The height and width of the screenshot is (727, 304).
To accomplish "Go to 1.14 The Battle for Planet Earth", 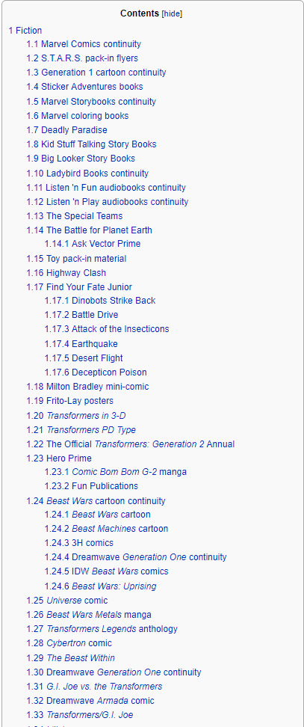I will [90, 230].
